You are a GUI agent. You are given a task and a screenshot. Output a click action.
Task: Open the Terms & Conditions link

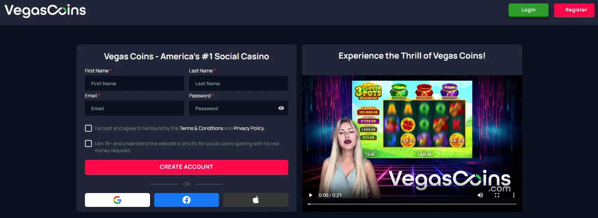[x=201, y=128]
